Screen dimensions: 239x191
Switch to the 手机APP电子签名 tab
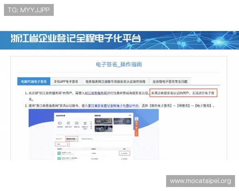tap(66, 82)
